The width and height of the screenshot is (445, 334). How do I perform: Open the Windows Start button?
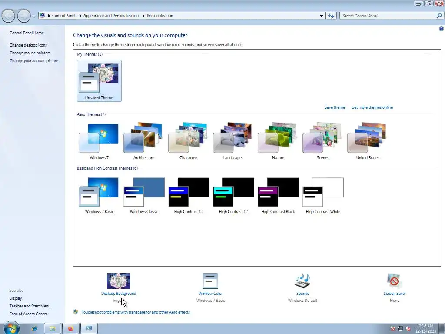pos(11,328)
